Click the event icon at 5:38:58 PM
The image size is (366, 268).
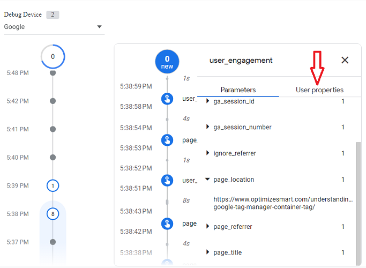[168, 99]
